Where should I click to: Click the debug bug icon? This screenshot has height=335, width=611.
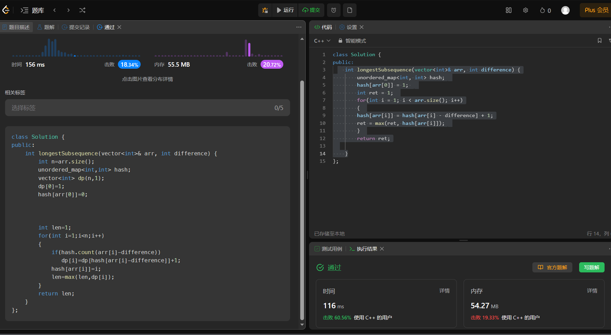[265, 10]
